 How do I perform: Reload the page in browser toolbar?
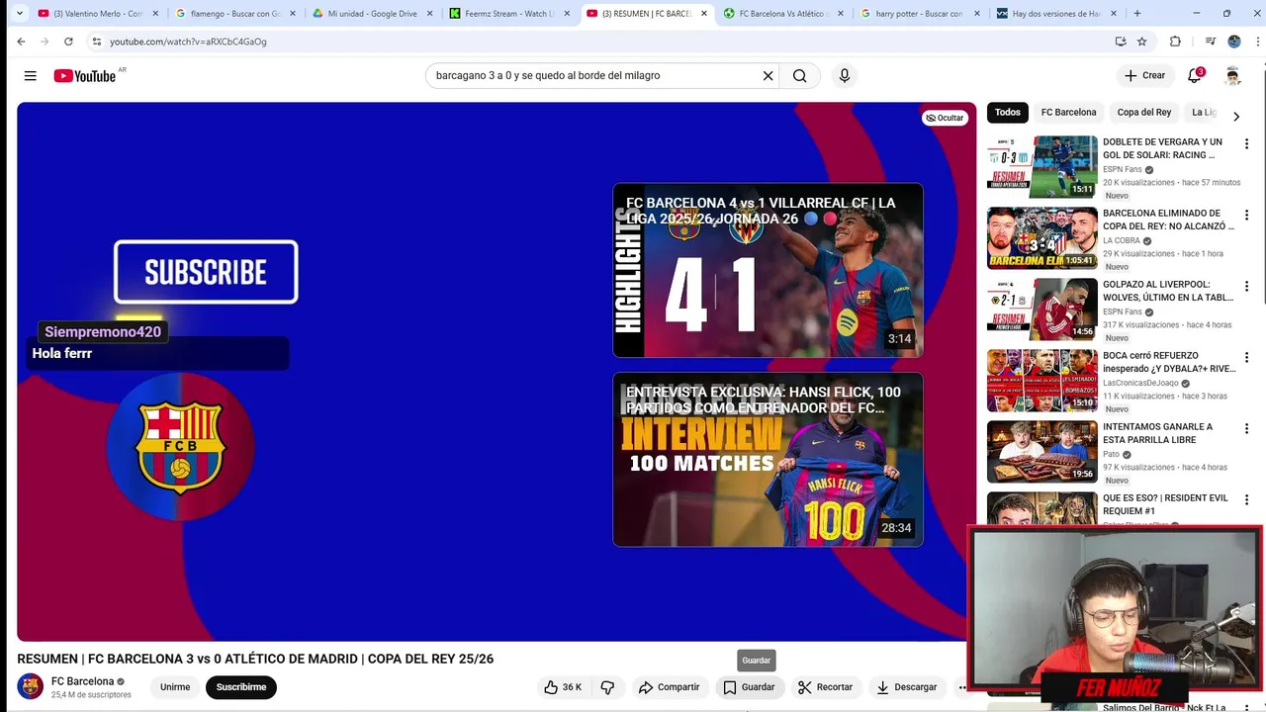click(68, 42)
